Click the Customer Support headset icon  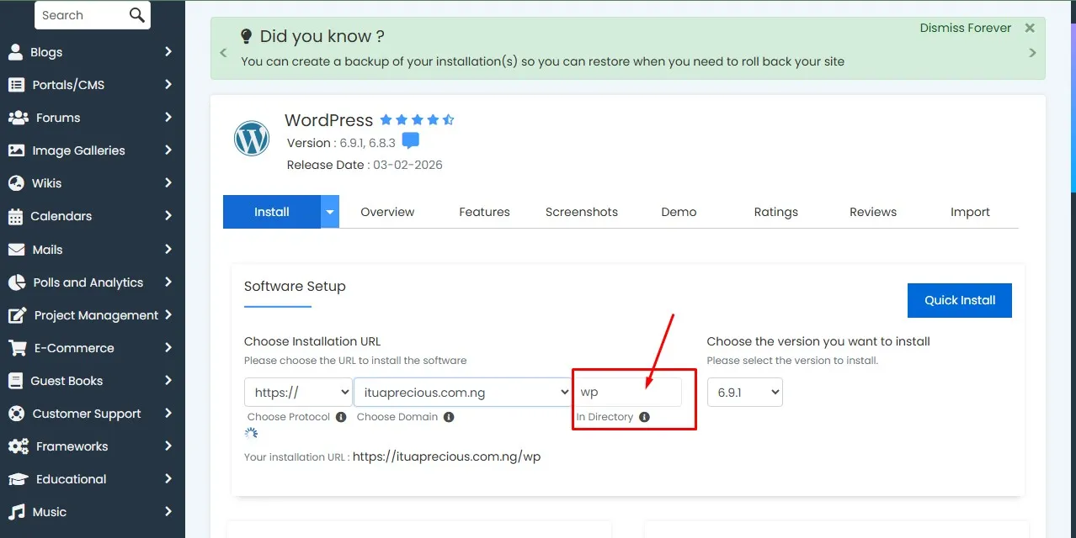tap(17, 414)
